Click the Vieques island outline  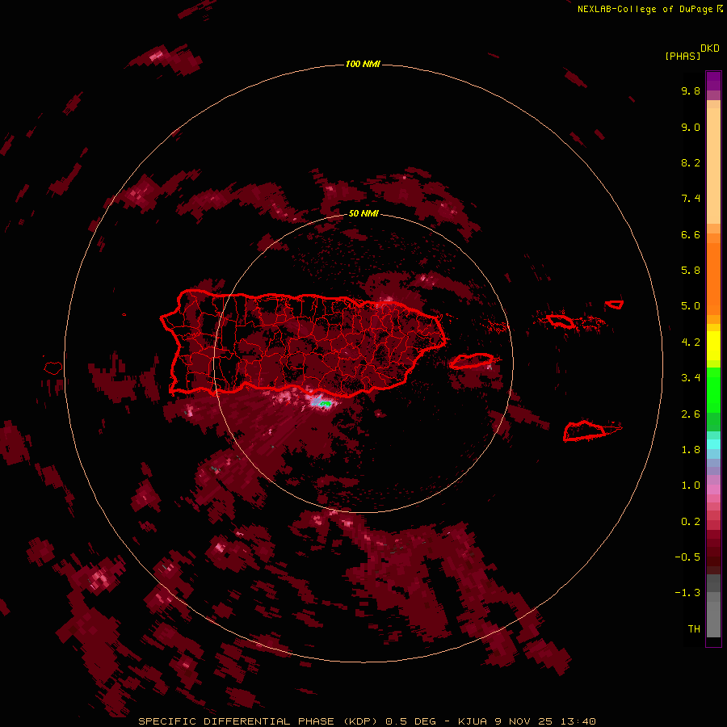pyautogui.click(x=472, y=361)
